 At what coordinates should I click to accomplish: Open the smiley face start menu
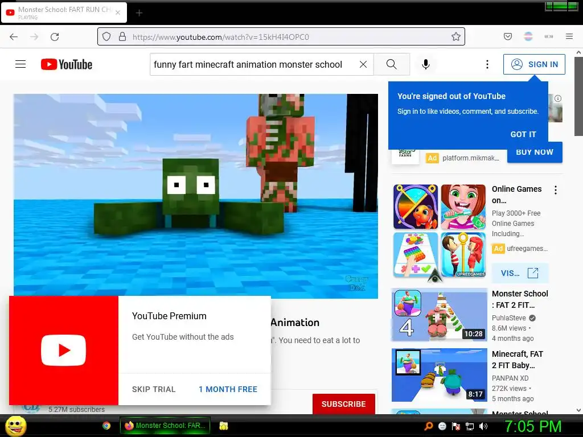(x=16, y=426)
